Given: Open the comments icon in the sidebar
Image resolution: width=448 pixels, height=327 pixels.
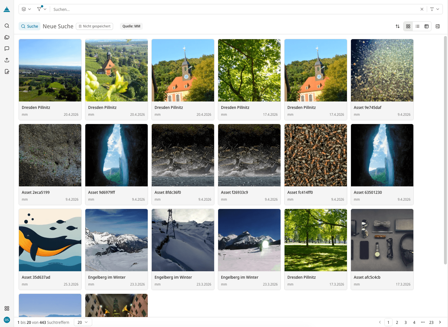Looking at the screenshot, I should [7, 49].
